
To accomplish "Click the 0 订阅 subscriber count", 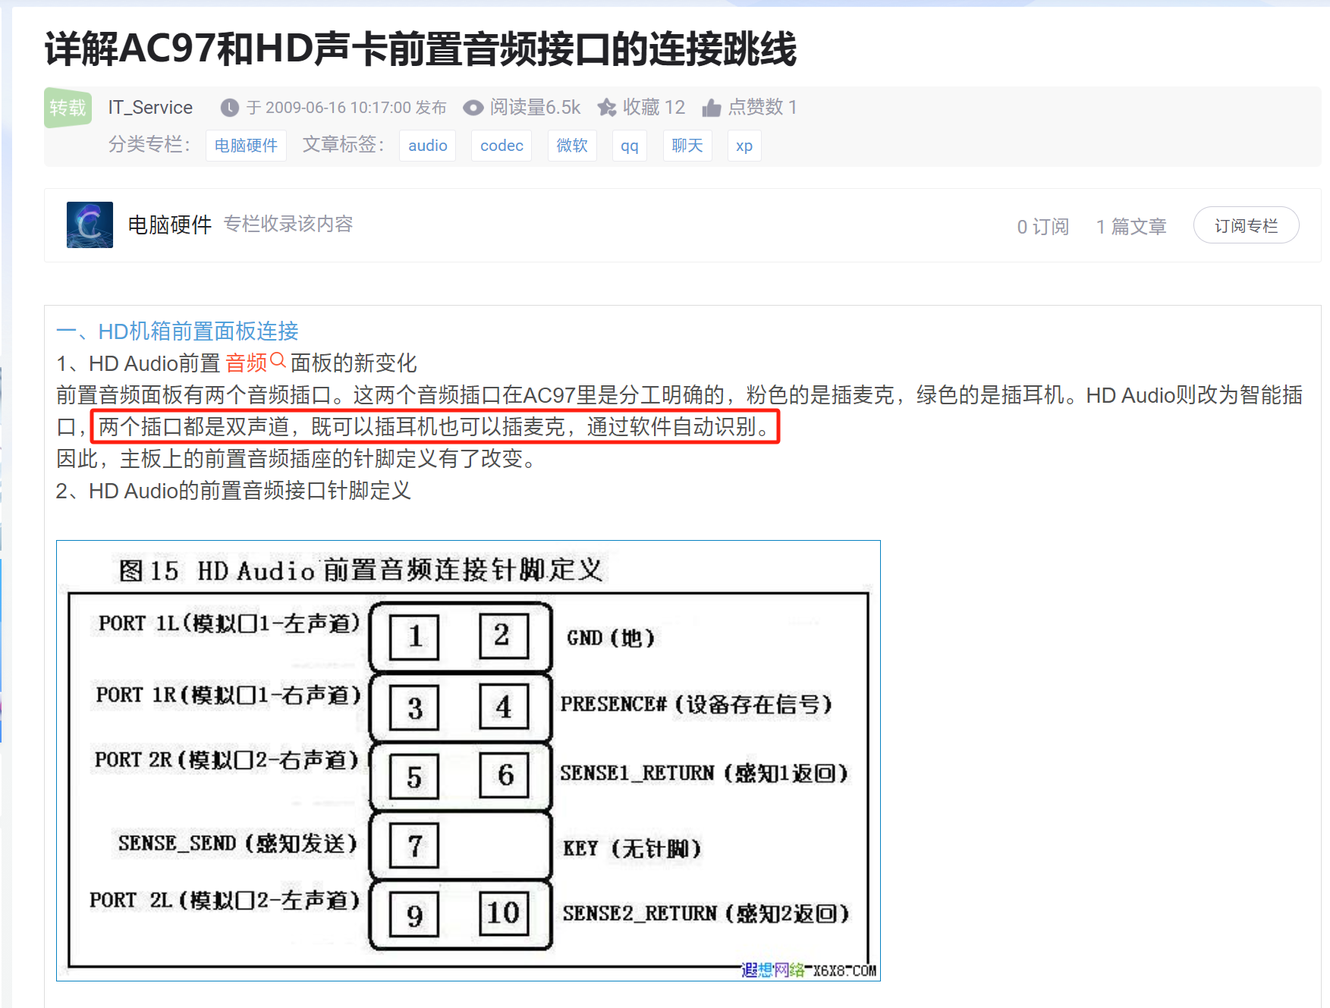I will [x=1042, y=225].
